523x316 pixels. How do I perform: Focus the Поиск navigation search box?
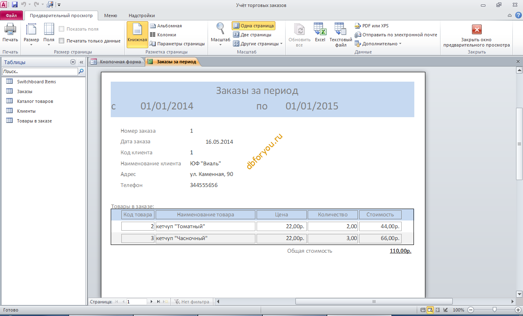click(x=40, y=71)
